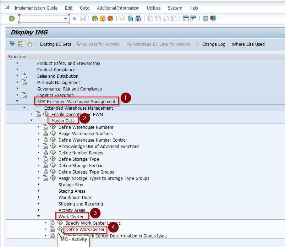The height and width of the screenshot is (247, 285).
Task: Click the Customize Local Layout monitor icon
Action: [x=213, y=18]
